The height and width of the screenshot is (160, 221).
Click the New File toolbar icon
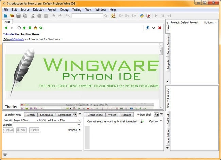pyautogui.click(x=6, y=16)
